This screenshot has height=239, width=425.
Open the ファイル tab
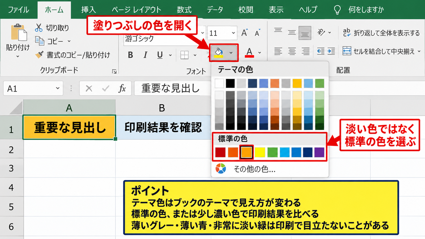click(18, 10)
